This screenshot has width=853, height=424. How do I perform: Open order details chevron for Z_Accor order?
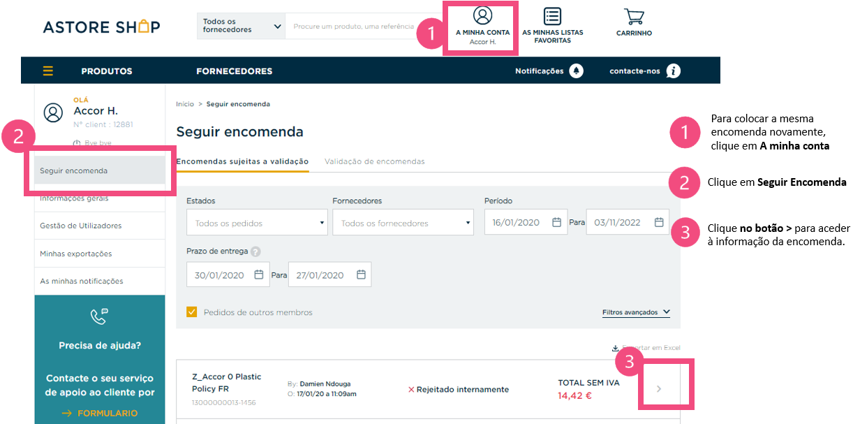pyautogui.click(x=659, y=388)
